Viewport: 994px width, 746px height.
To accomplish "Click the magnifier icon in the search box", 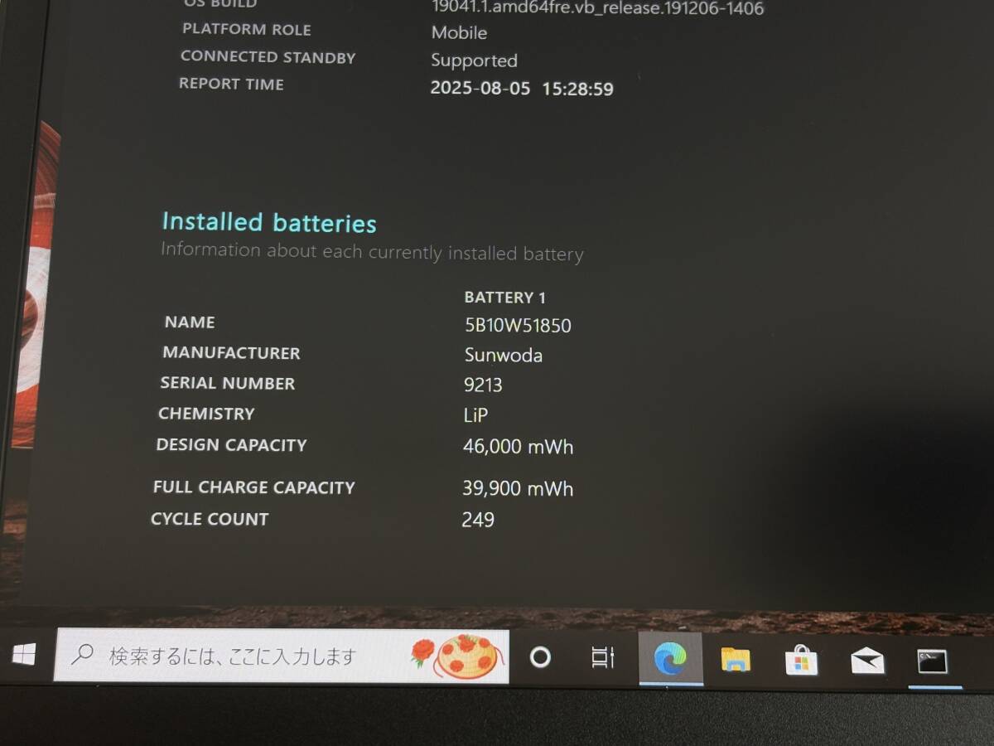I will [82, 655].
